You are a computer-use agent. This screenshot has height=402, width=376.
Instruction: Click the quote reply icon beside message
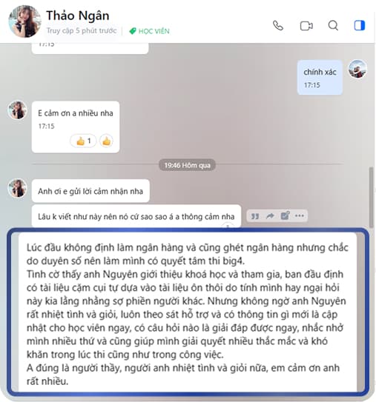[x=255, y=216]
